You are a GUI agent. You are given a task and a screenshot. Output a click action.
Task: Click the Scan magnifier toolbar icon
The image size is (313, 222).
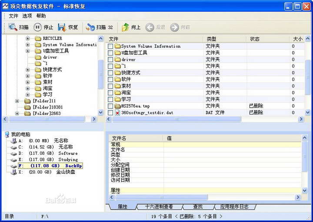pos(13,27)
